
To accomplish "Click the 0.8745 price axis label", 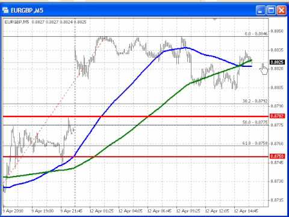I will pos(277,162).
